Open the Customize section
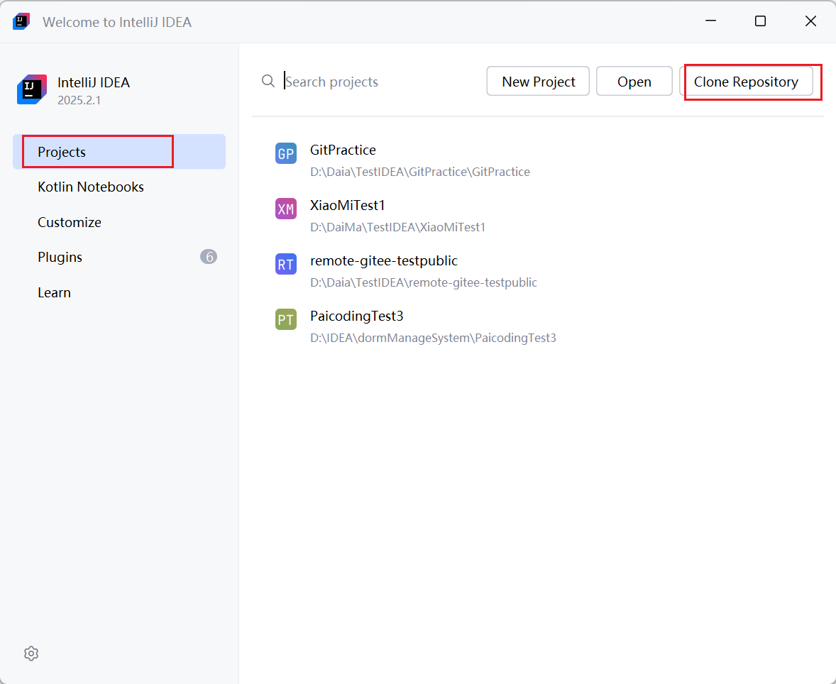Image resolution: width=836 pixels, height=684 pixels. 119,222
